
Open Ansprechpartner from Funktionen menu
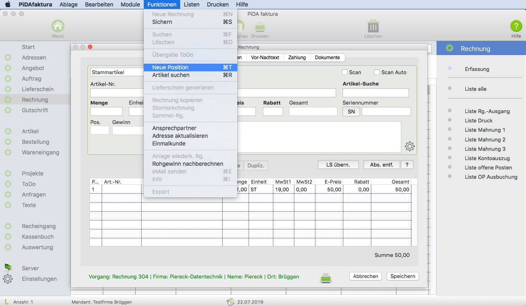click(x=190, y=128)
